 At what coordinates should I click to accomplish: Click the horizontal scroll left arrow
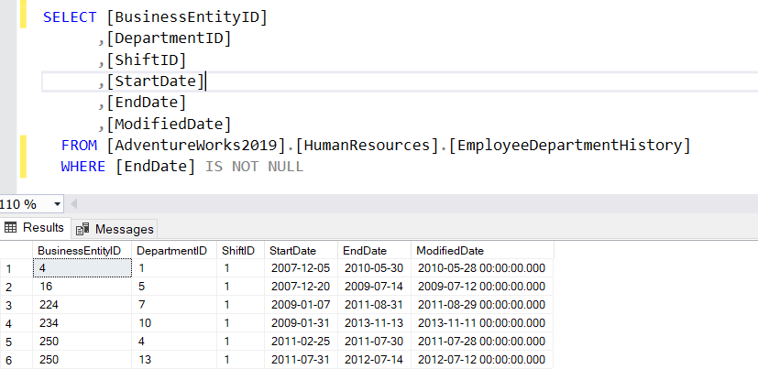pos(75,203)
